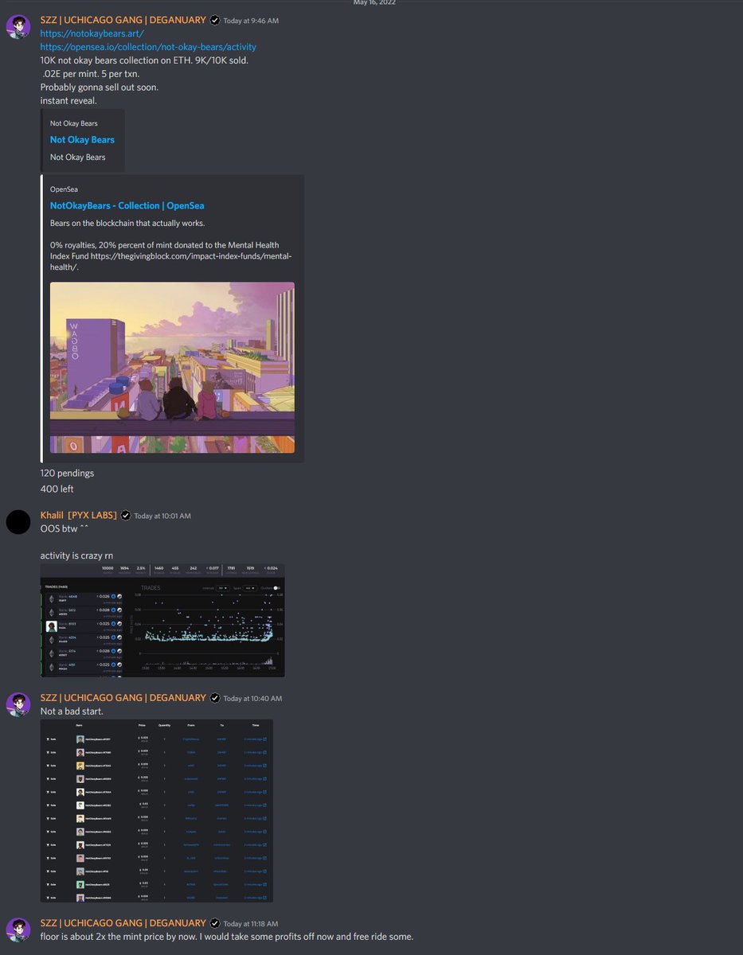The width and height of the screenshot is (743, 955).
Task: Click the 'Today at 10:40 AM' timestamp
Action: click(x=252, y=699)
